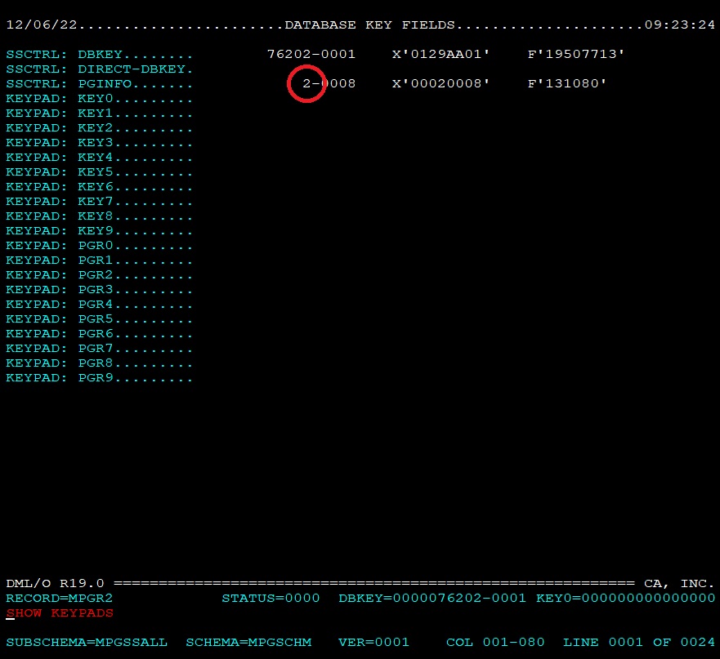Click the LINE 0001 OF 0024 indicator
Image resolution: width=720 pixels, height=659 pixels.
point(639,643)
